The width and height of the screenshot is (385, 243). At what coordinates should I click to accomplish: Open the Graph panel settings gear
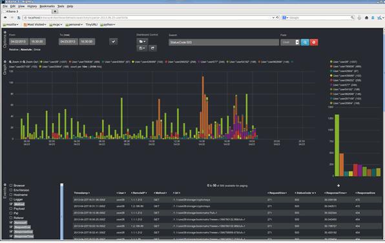(x=5, y=62)
